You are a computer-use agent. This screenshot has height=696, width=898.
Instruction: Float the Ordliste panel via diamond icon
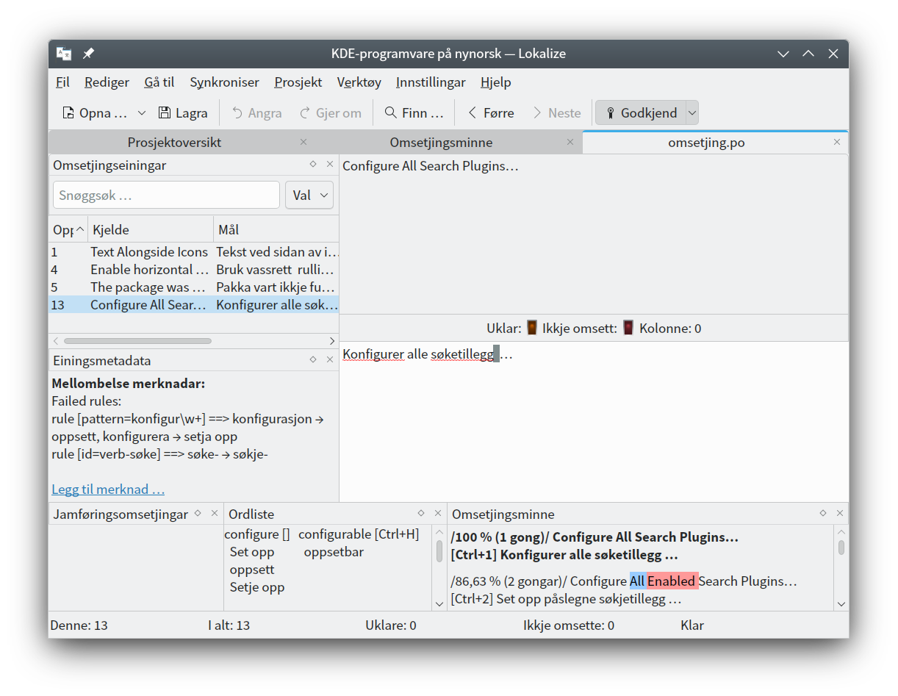point(421,513)
